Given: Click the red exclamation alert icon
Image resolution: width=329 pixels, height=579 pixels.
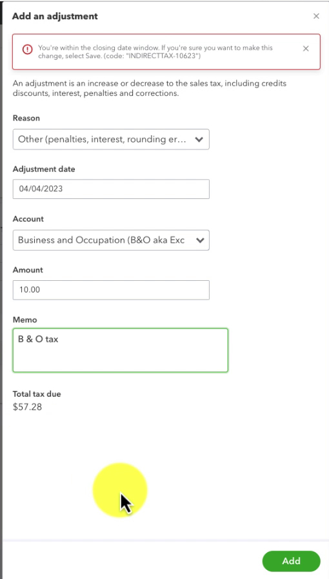Looking at the screenshot, I should click(27, 49).
